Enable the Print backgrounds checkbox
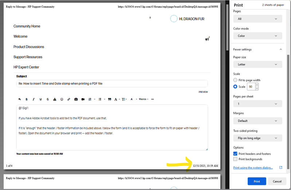Viewport: 291px width, 190px height. [235, 159]
